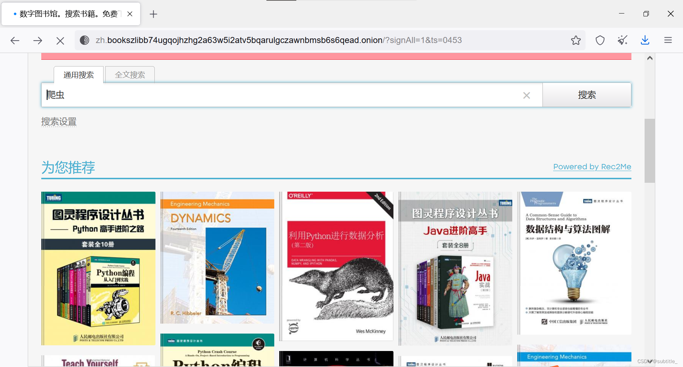Select the 通用搜索 tab

pos(79,75)
